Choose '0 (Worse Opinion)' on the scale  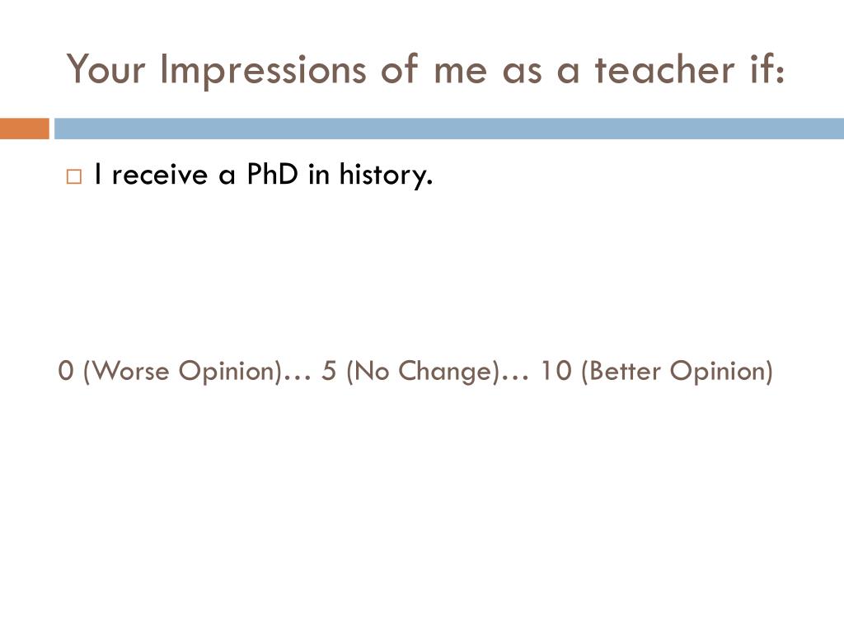[x=170, y=372]
